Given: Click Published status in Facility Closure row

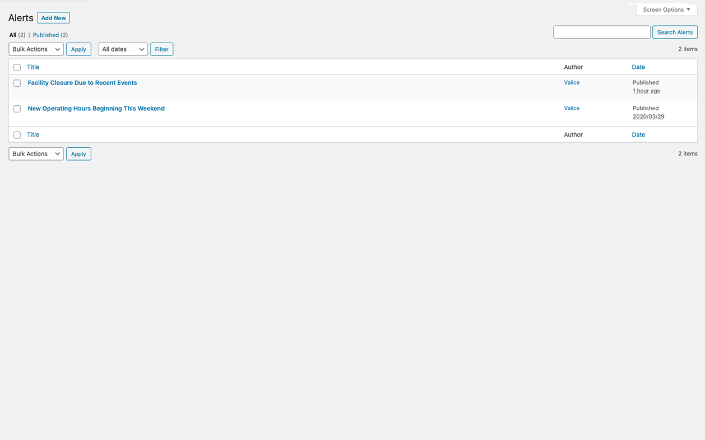Looking at the screenshot, I should pyautogui.click(x=646, y=82).
